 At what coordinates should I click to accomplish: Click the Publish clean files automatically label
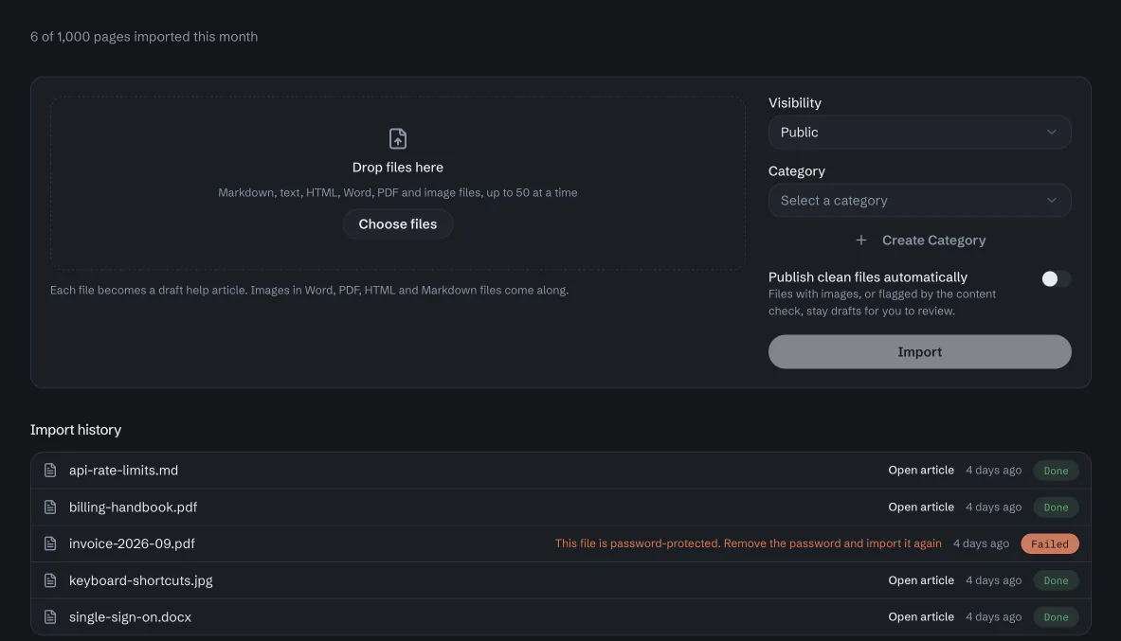pyautogui.click(x=867, y=277)
